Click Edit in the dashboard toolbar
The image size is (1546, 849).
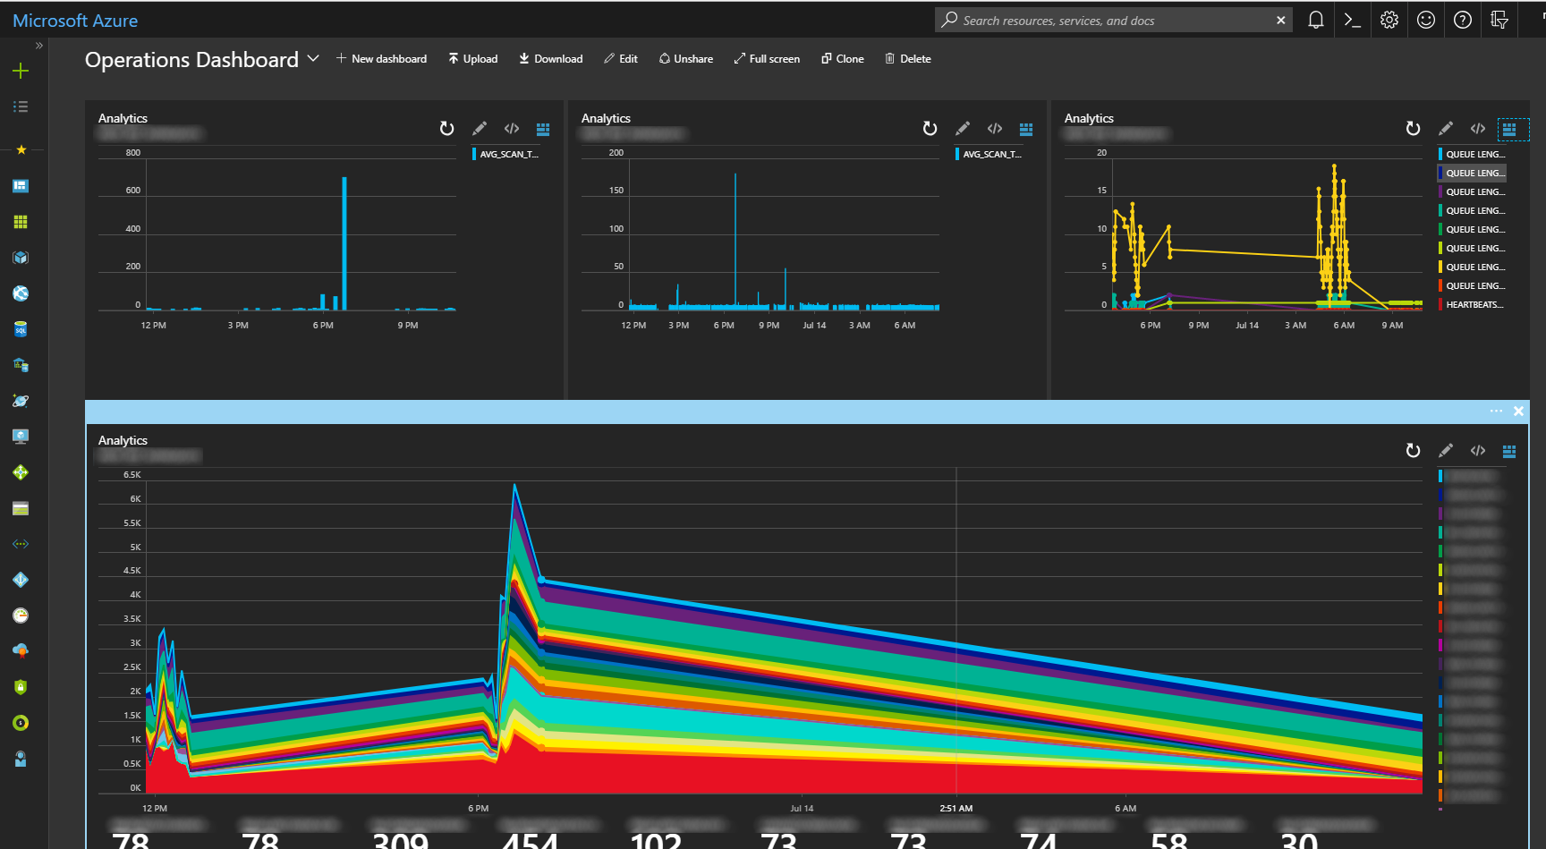coord(620,59)
